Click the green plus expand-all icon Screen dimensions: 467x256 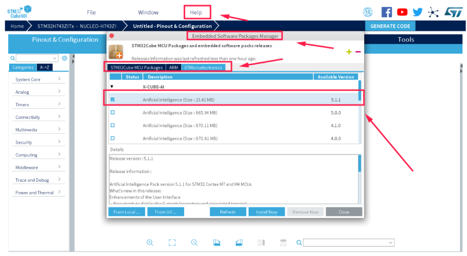(349, 52)
